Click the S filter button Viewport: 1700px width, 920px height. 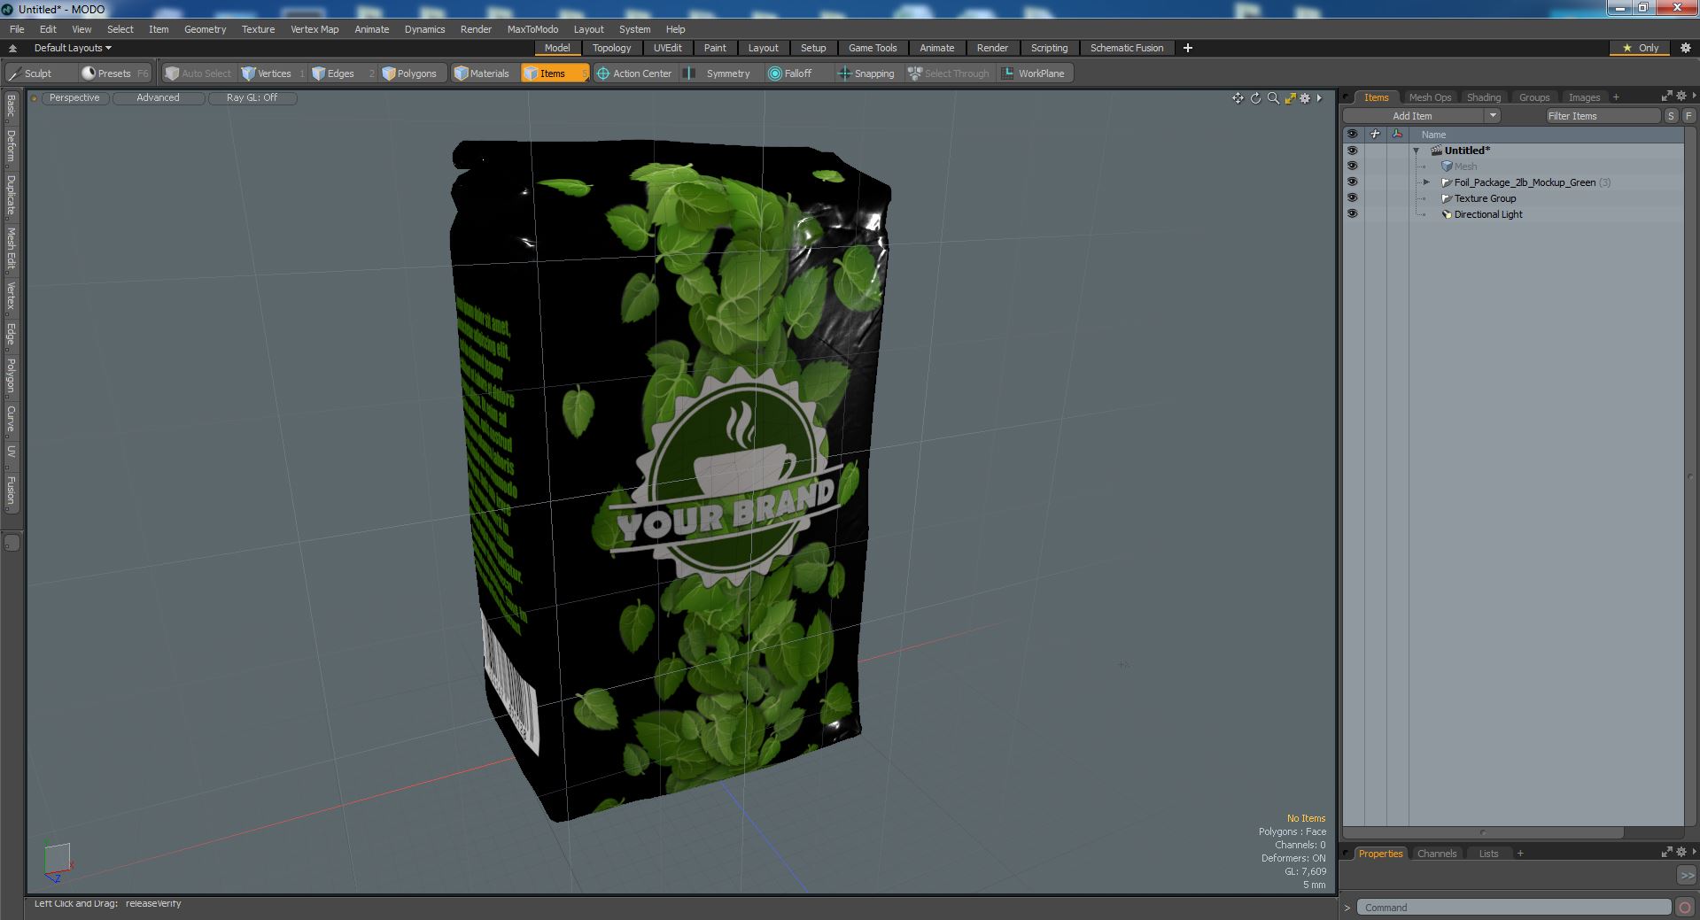click(x=1671, y=116)
